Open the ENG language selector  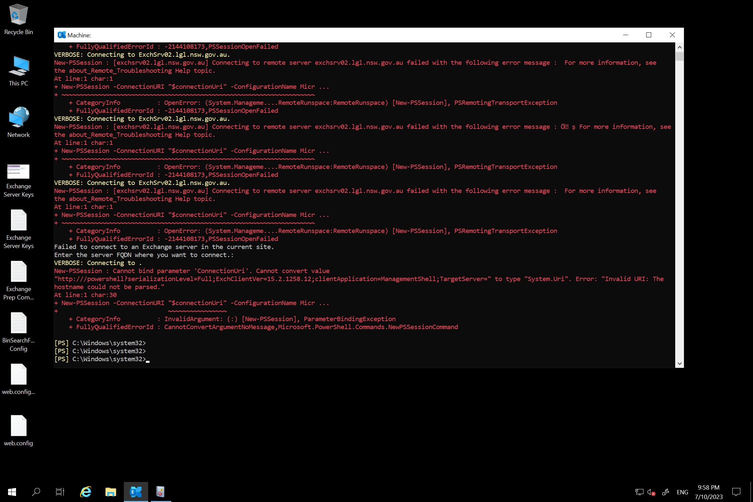682,492
